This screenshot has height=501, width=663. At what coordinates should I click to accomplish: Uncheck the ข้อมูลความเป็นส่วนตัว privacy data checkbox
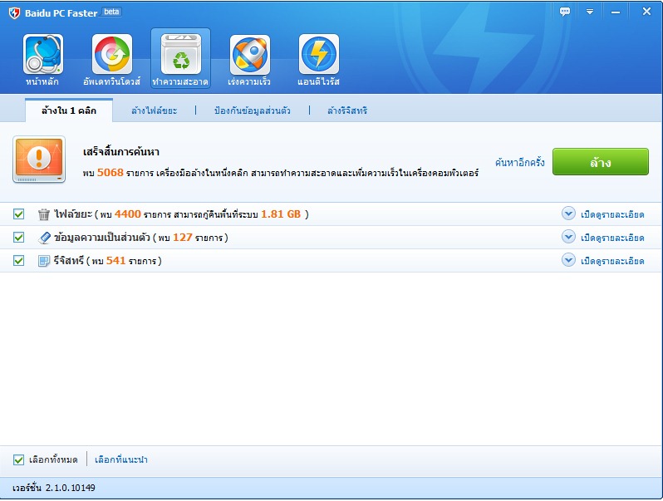click(x=19, y=238)
